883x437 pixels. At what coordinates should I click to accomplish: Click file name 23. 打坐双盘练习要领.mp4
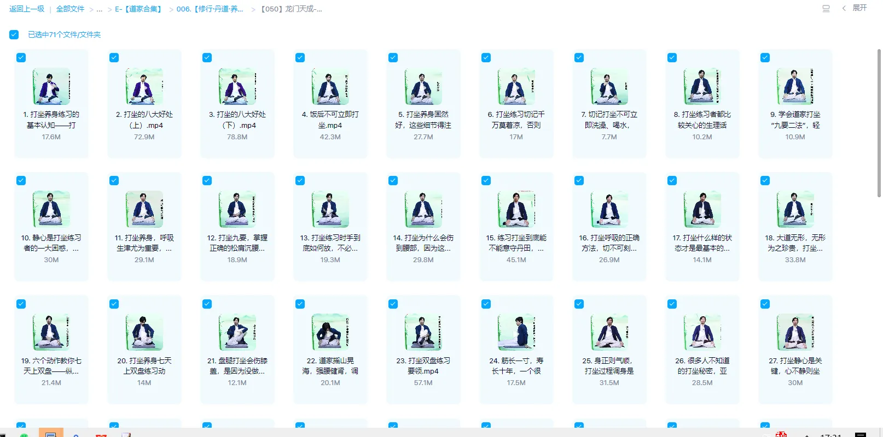click(x=423, y=366)
